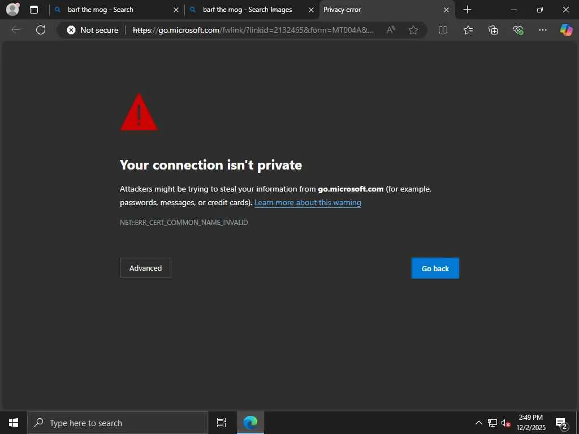Viewport: 579px width, 434px height.
Task: Open the Settings and more ellipsis menu
Action: (543, 30)
